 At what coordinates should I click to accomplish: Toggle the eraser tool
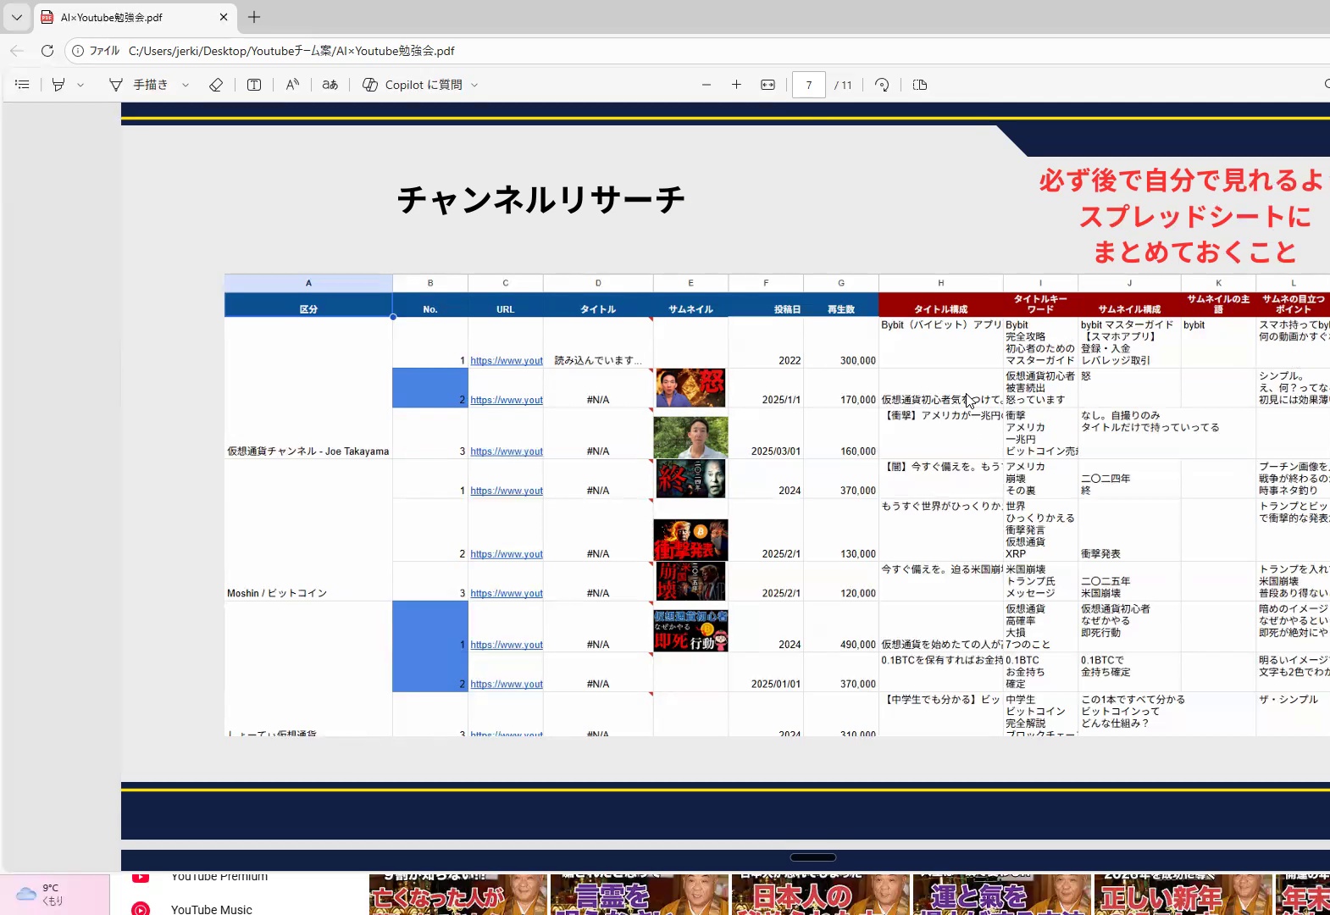tap(216, 85)
